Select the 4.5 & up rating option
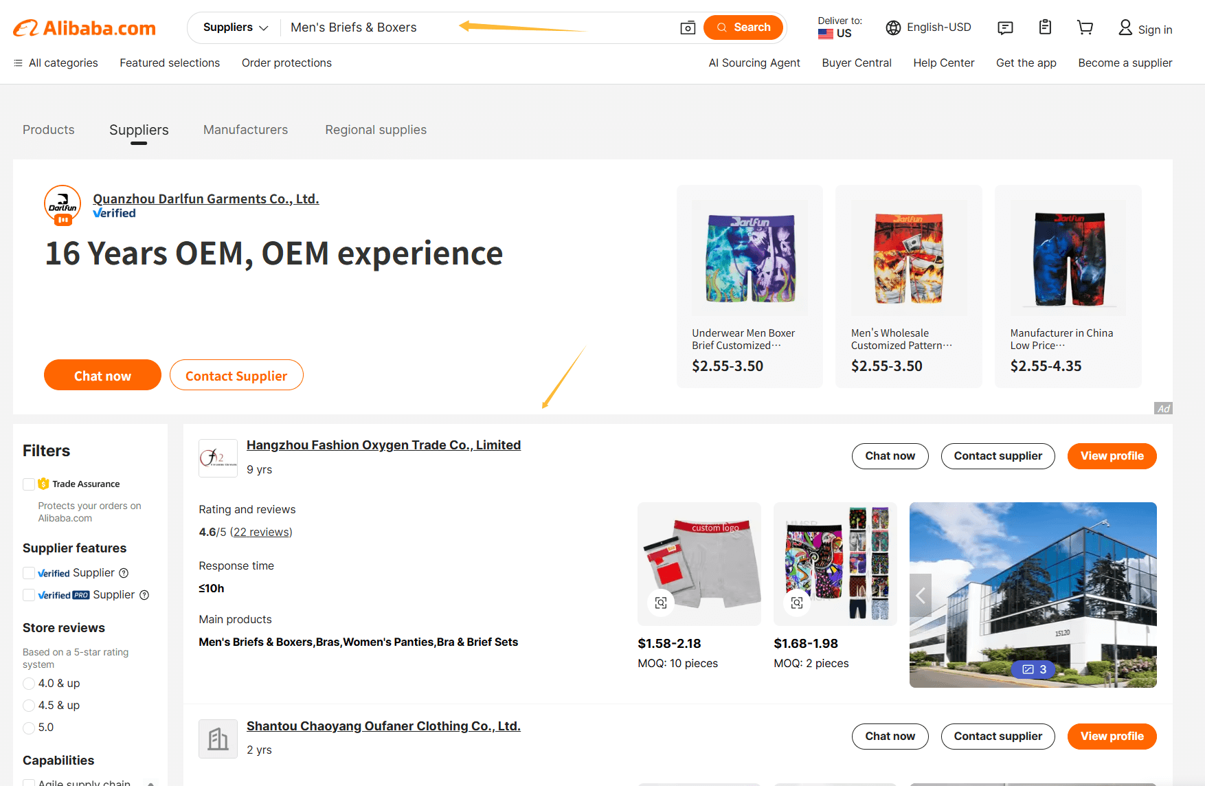Viewport: 1205px width, 786px height. tap(29, 706)
